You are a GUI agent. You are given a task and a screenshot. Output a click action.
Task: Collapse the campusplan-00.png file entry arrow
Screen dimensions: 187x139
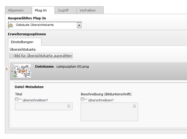[12, 71]
